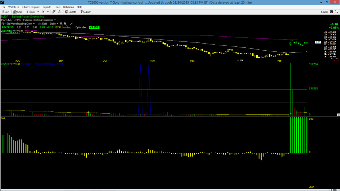Click the New toolbar button

(5, 12)
